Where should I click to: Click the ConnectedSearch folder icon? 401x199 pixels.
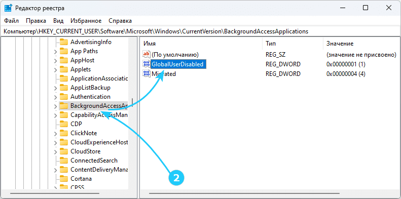click(x=64, y=161)
